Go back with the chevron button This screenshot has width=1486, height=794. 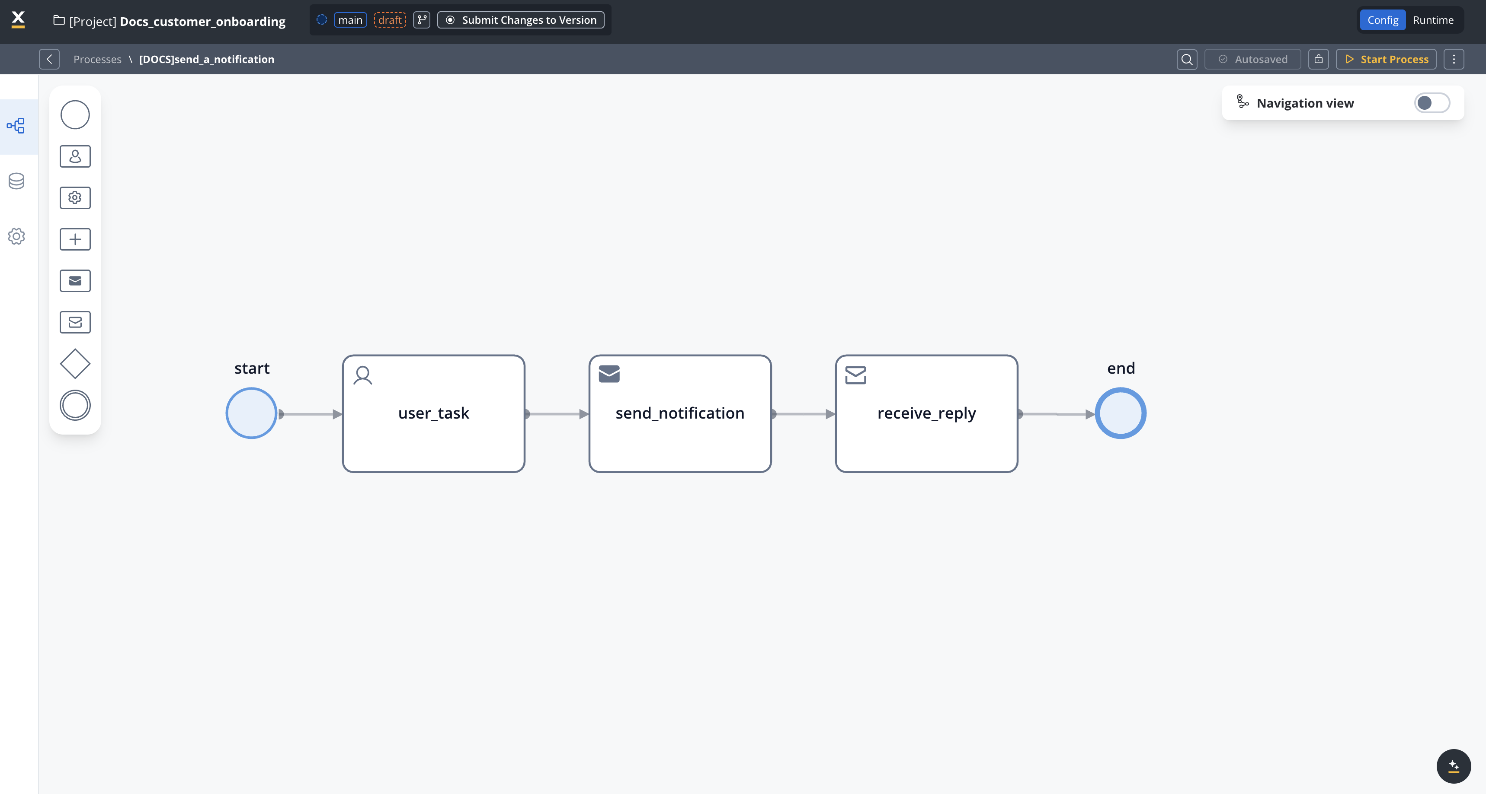click(x=49, y=59)
